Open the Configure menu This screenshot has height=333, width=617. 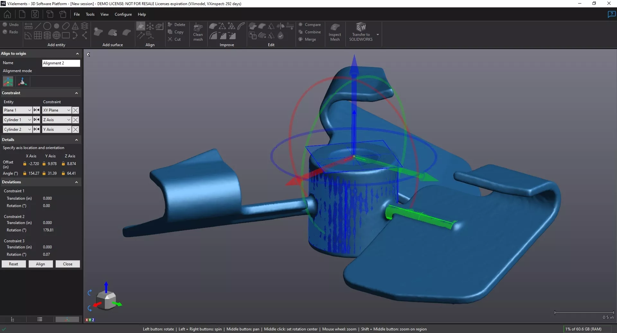123,14
